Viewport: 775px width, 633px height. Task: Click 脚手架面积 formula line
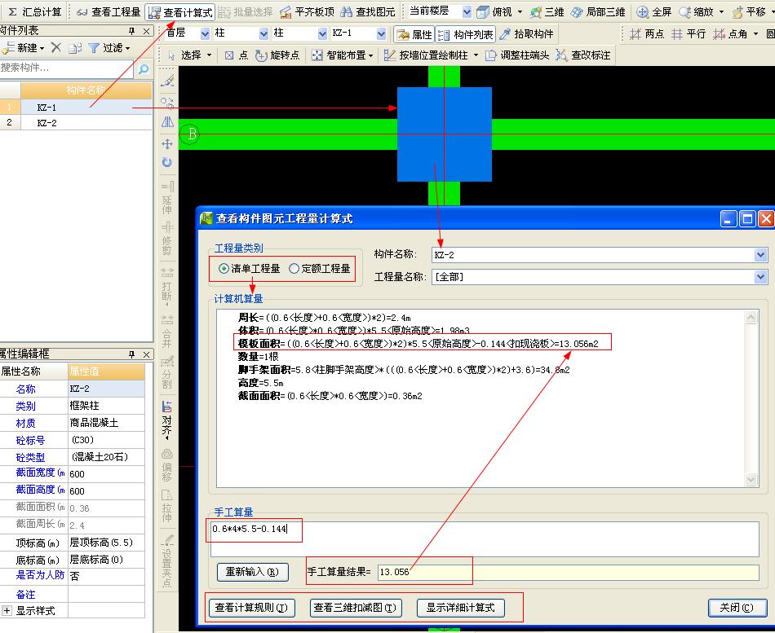point(404,370)
